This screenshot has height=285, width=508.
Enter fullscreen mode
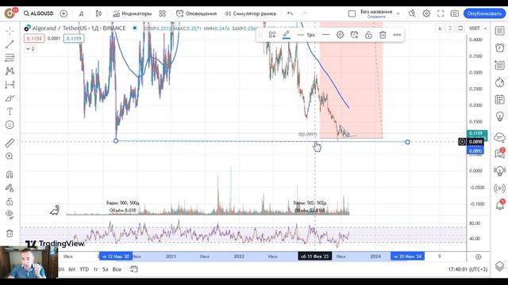[x=441, y=13]
